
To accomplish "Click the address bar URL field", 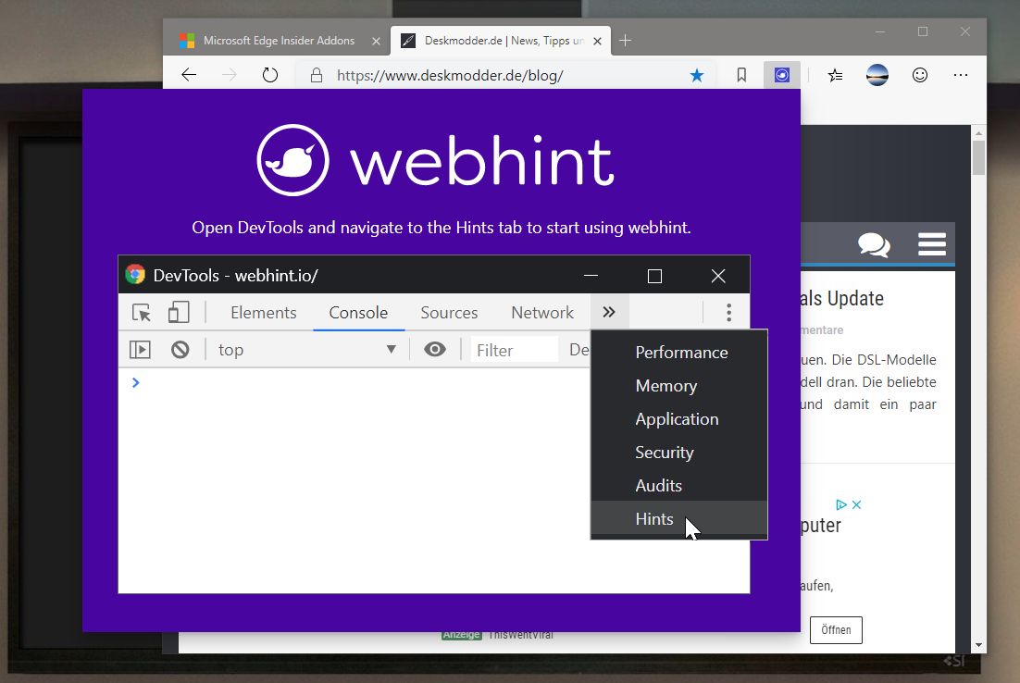I will pyautogui.click(x=500, y=75).
